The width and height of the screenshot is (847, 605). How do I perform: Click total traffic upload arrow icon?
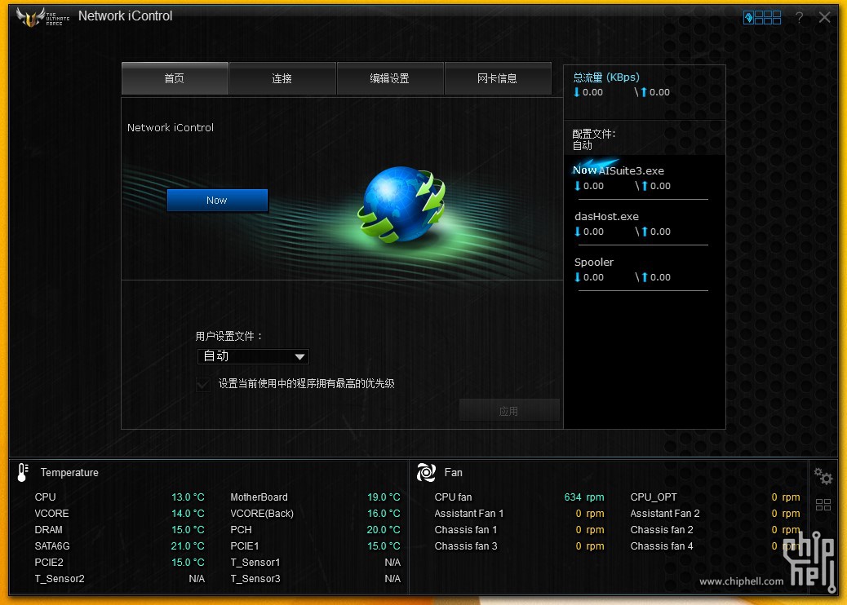pos(643,92)
